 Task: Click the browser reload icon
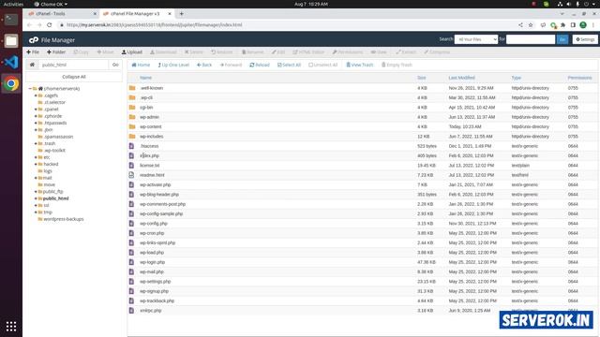point(50,25)
